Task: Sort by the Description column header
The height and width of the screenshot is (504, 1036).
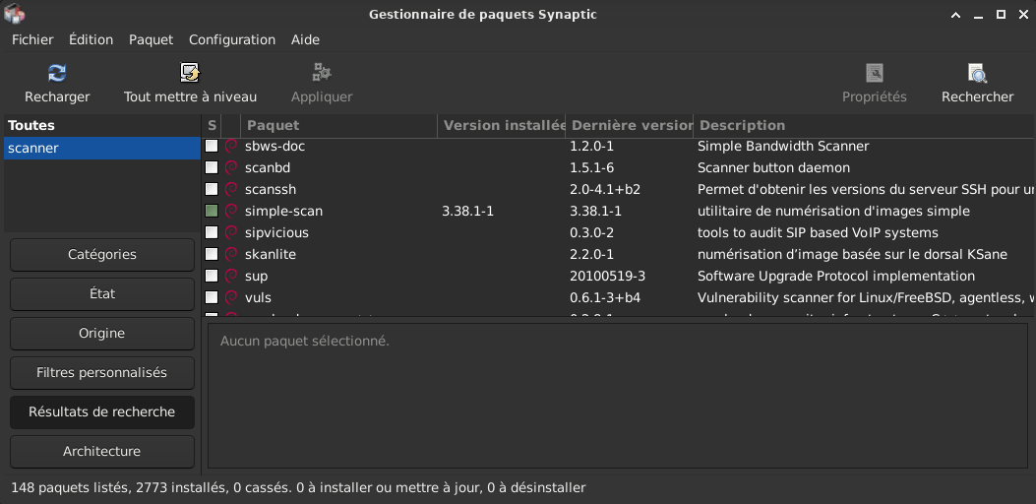Action: [864, 126]
